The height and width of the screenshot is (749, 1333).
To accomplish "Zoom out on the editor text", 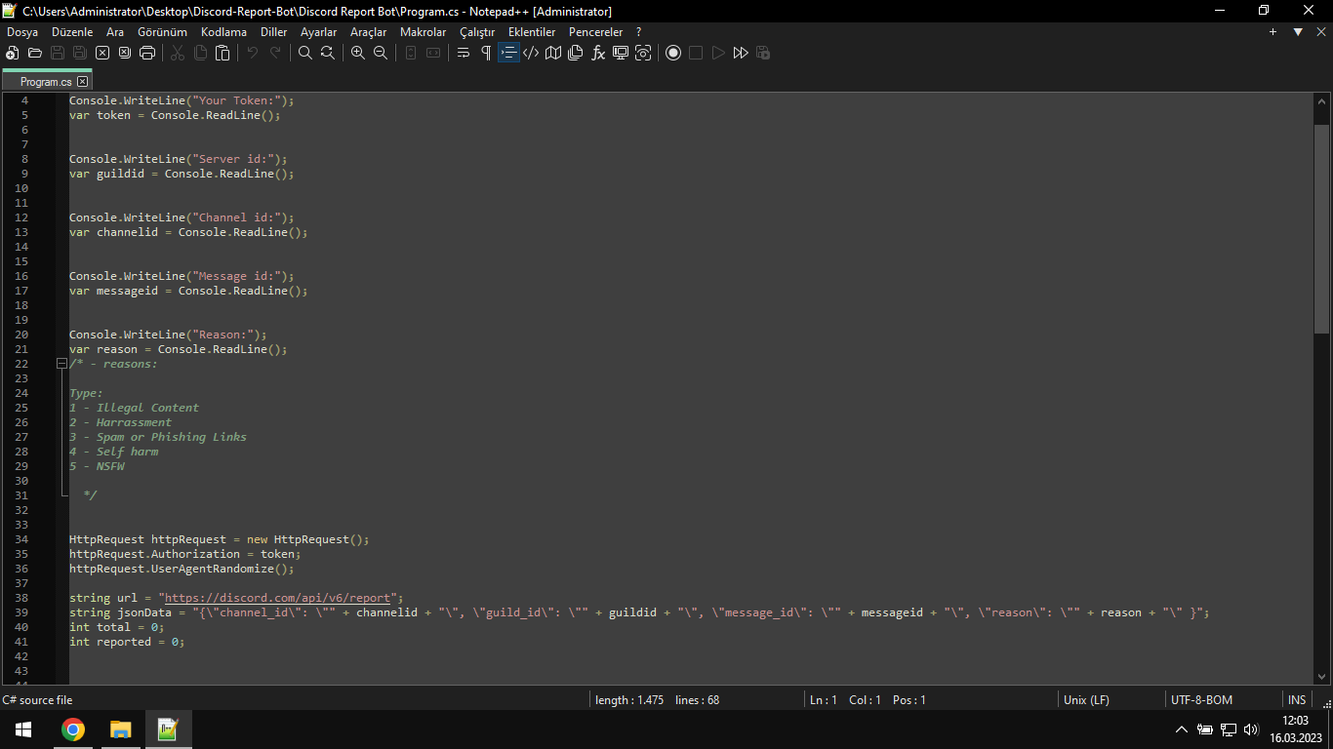I will click(x=381, y=53).
